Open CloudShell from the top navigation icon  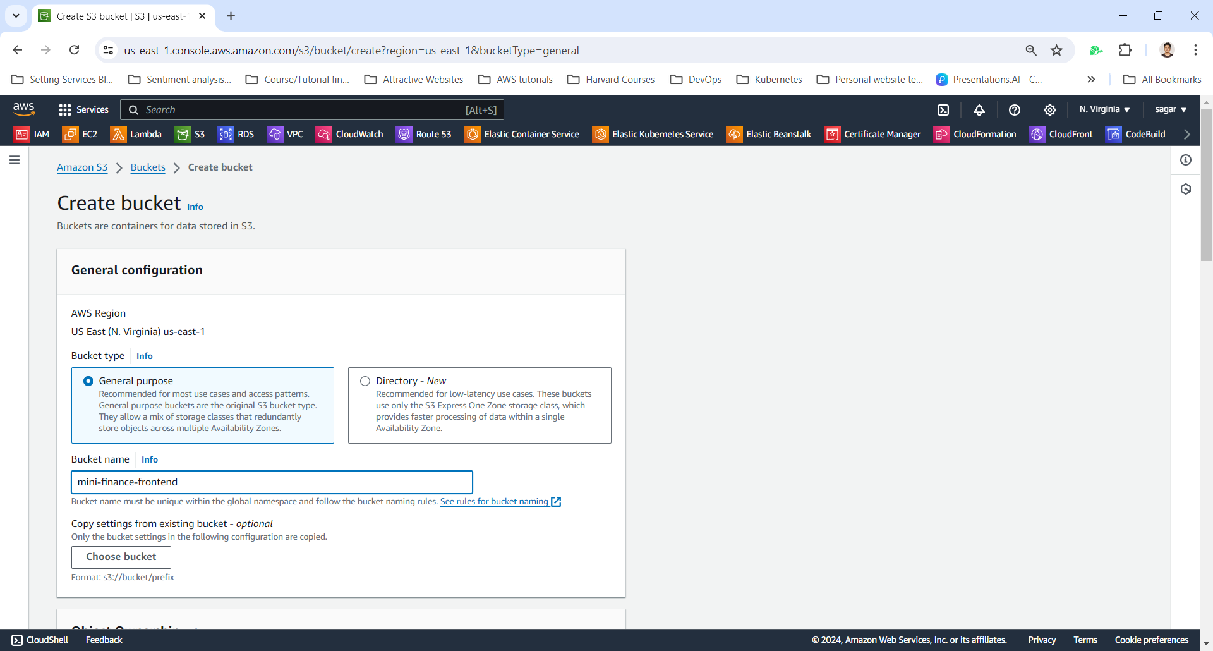pos(943,110)
